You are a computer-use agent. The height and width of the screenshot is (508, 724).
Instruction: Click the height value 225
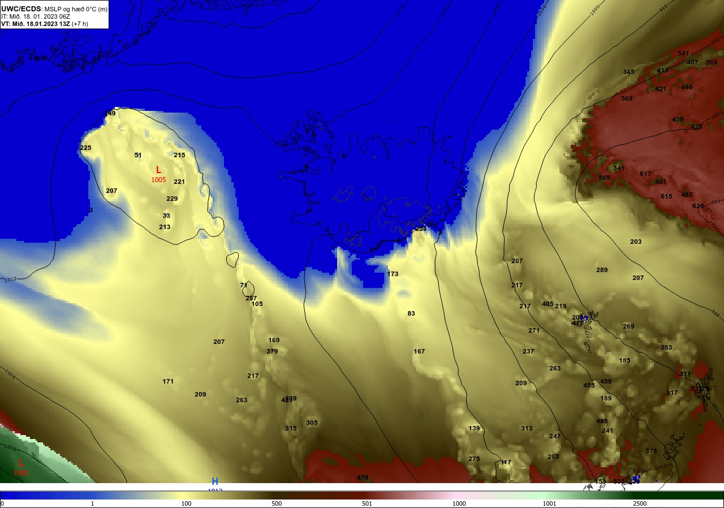coord(85,148)
